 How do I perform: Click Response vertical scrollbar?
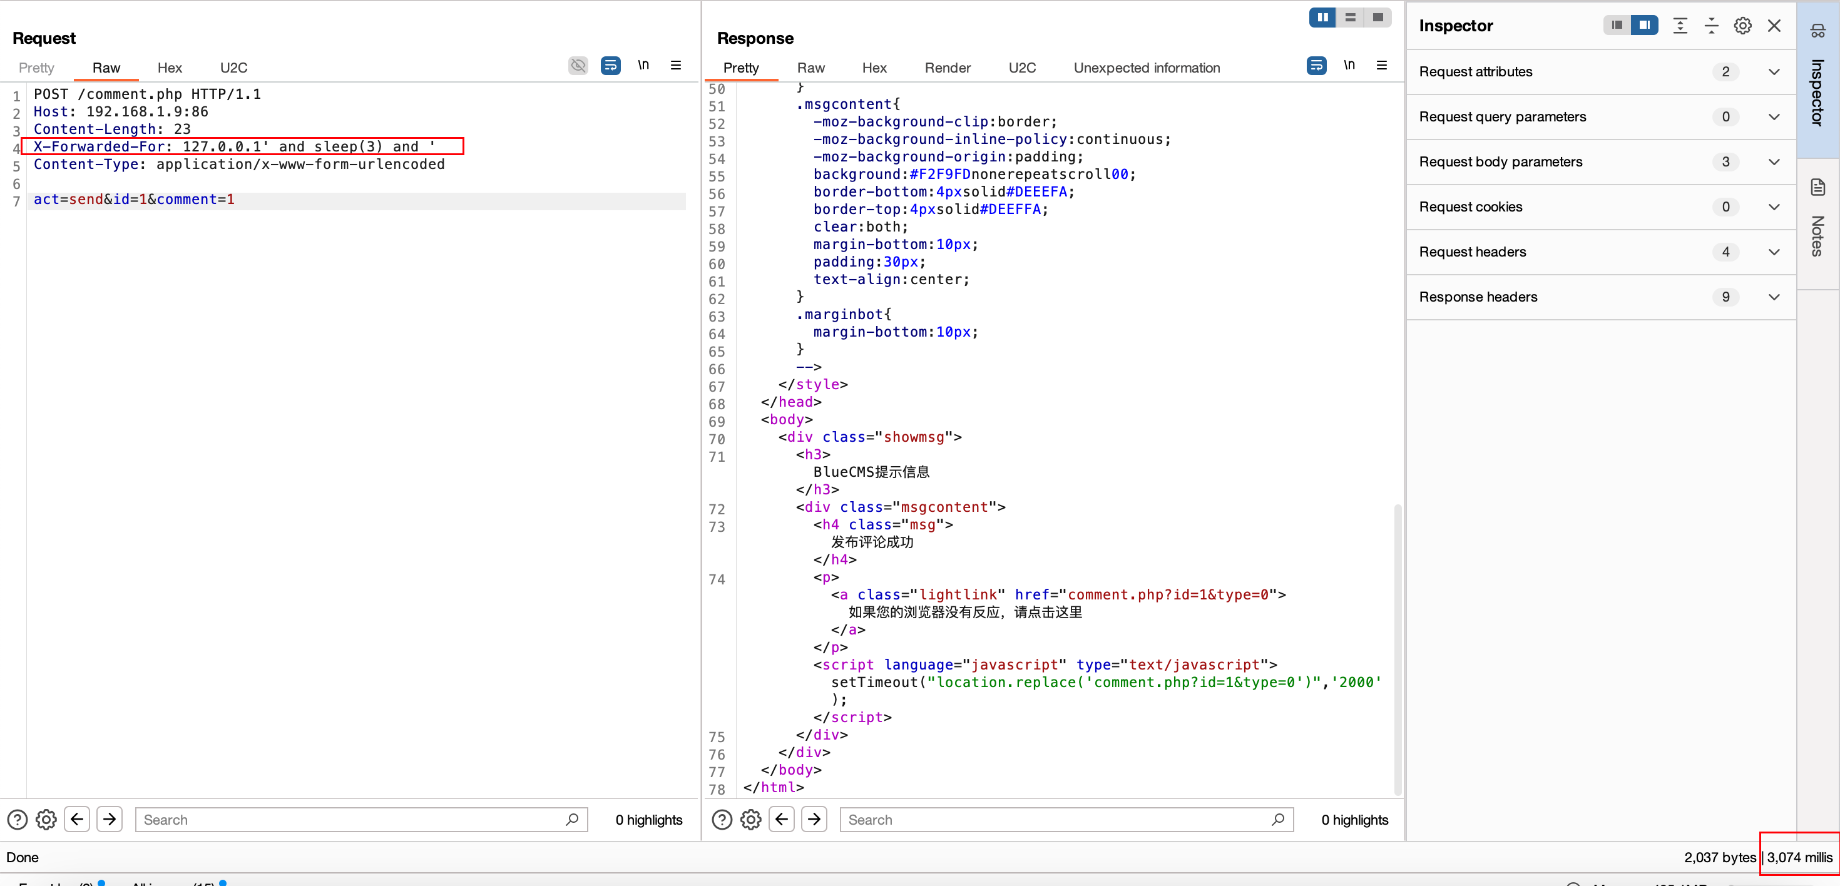pyautogui.click(x=1397, y=649)
